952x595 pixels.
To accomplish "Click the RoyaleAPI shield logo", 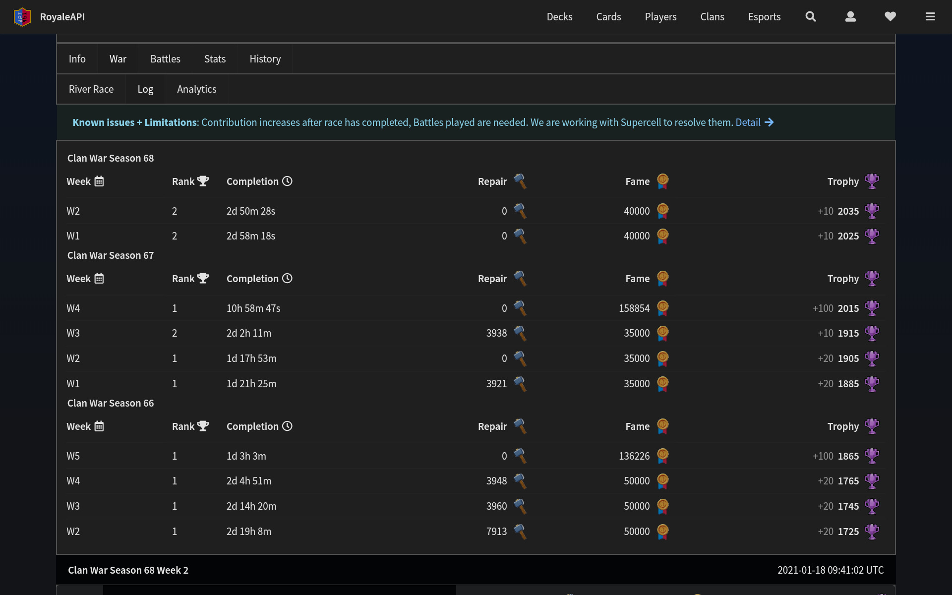I will (22, 17).
